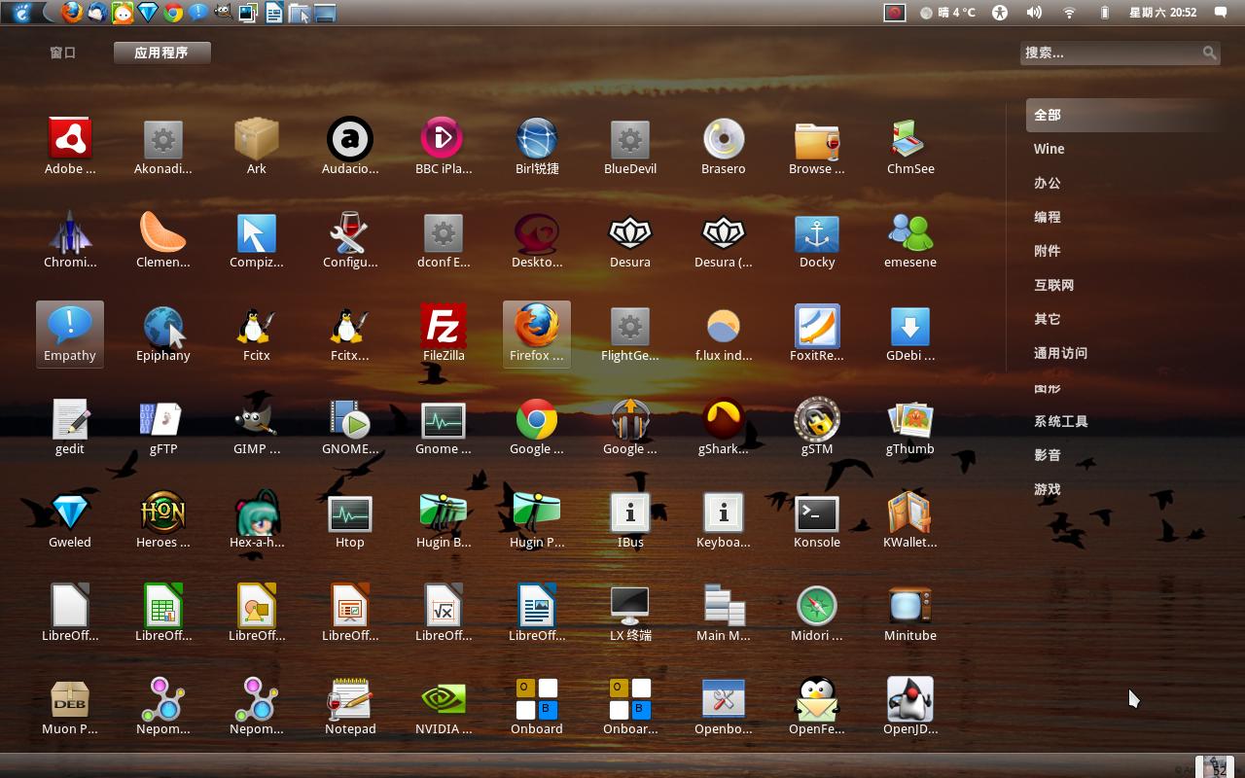Launch the Muon package manager

70,699
